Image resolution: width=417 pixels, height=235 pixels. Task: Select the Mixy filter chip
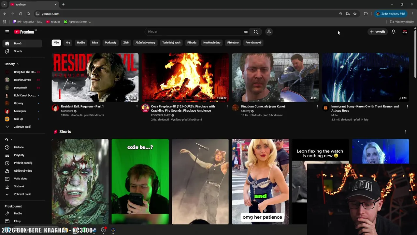(95, 42)
